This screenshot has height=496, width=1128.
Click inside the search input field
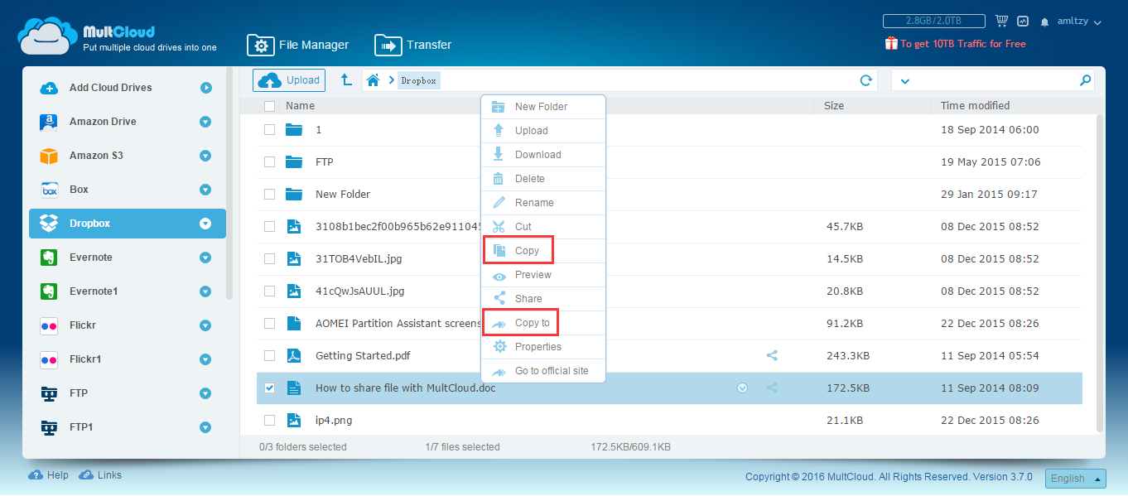tap(994, 80)
